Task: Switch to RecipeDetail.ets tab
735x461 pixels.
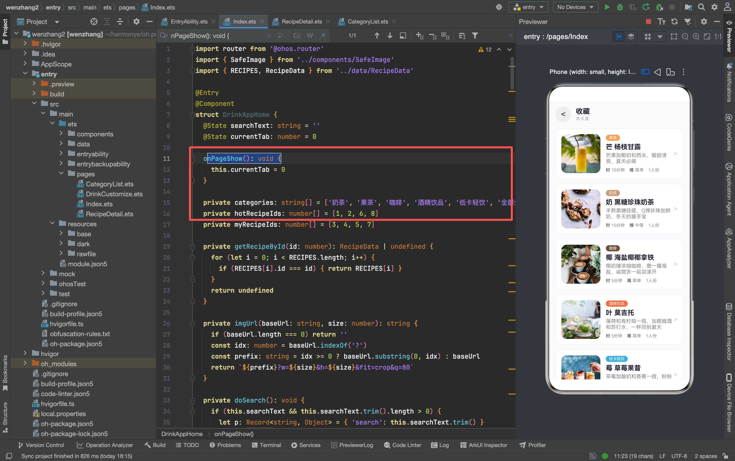Action: click(301, 21)
